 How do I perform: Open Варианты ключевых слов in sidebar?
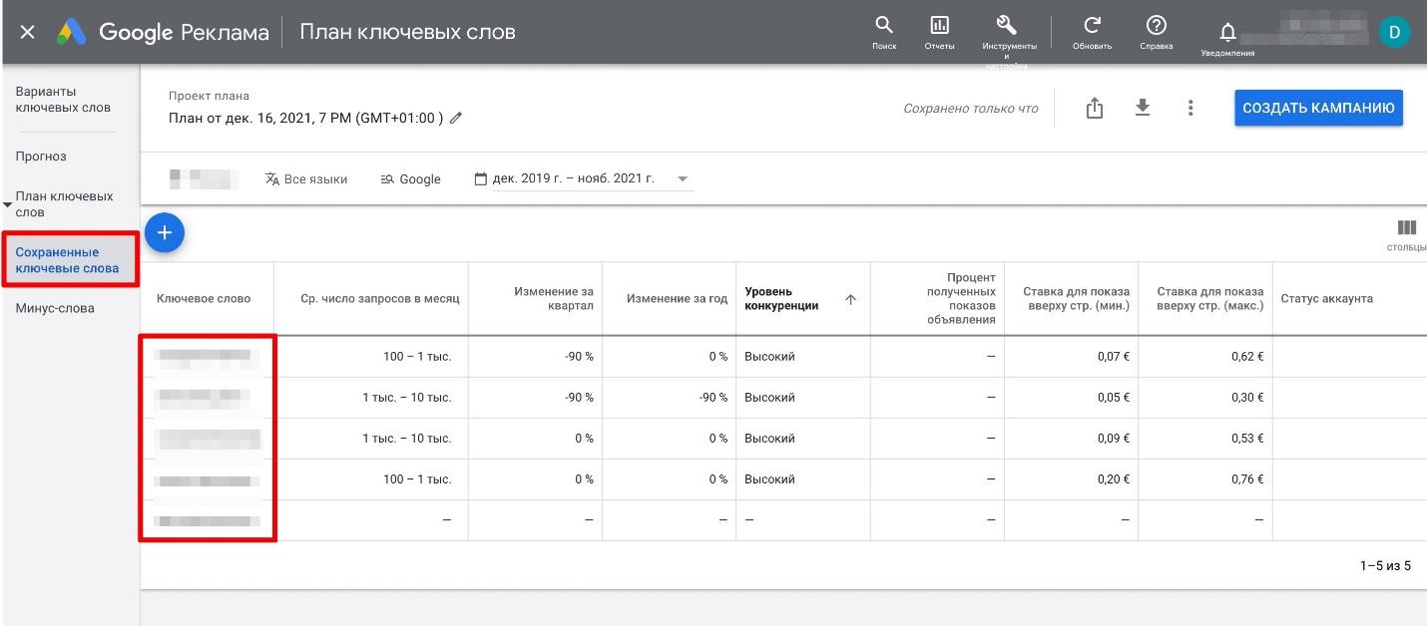[63, 100]
